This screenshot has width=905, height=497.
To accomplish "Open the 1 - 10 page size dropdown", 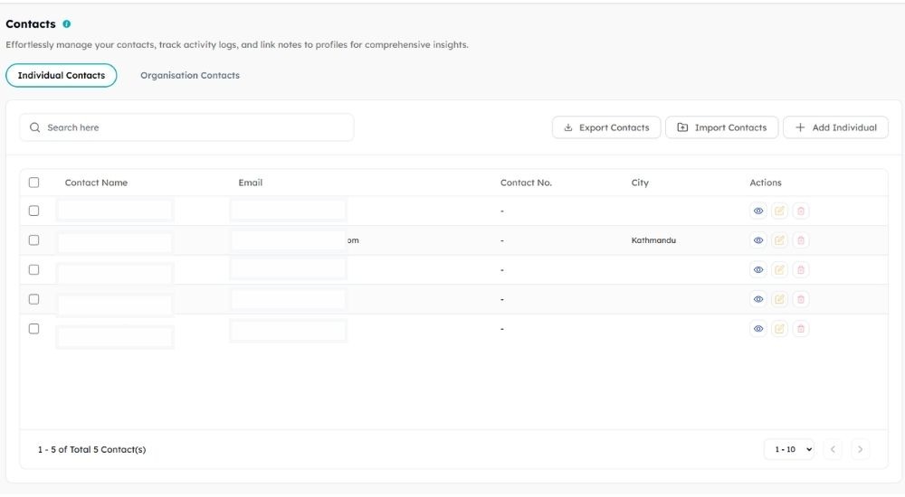I will [x=789, y=449].
